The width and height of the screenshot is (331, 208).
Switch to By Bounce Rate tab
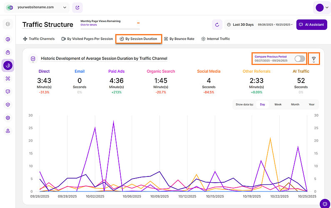pos(179,39)
